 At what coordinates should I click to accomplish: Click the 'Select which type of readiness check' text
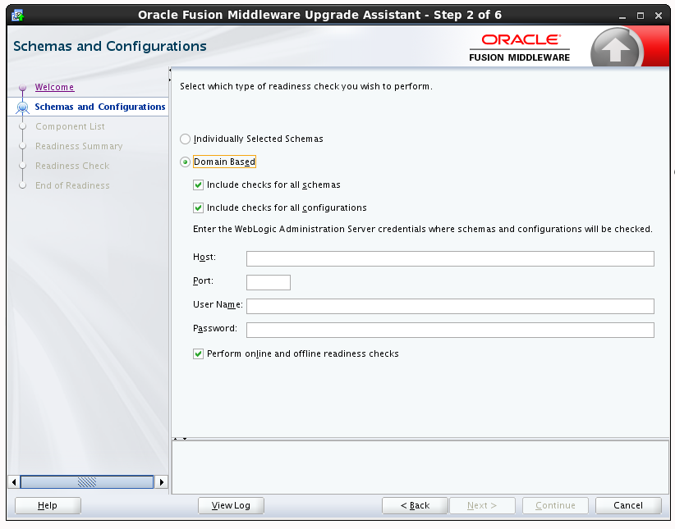point(306,86)
